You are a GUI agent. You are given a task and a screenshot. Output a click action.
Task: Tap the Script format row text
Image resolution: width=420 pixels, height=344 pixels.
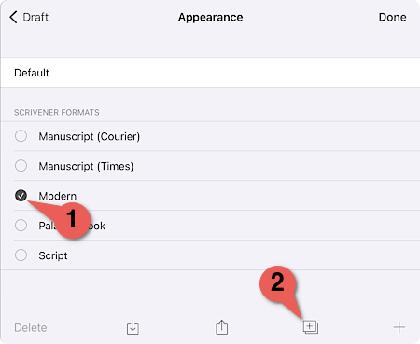tap(53, 255)
